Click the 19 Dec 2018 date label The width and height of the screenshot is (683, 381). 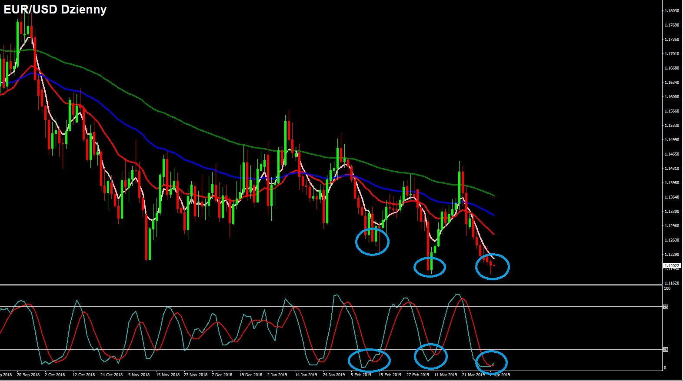pyautogui.click(x=250, y=374)
